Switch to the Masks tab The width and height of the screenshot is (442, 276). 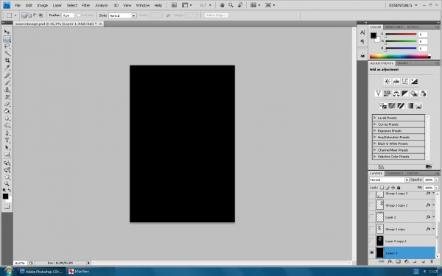pos(402,63)
